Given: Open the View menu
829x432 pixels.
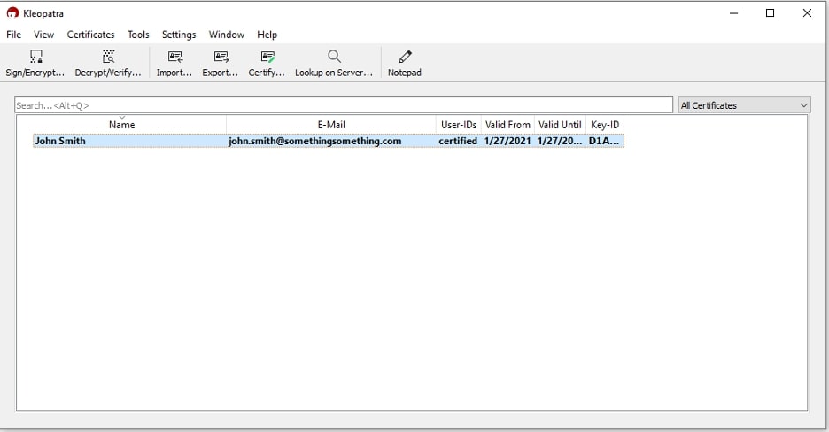Looking at the screenshot, I should tap(44, 35).
